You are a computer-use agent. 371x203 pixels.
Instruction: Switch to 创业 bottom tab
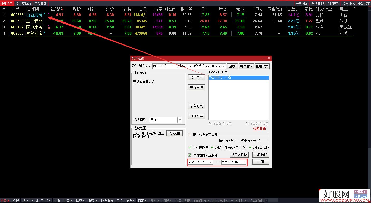click(x=25, y=200)
